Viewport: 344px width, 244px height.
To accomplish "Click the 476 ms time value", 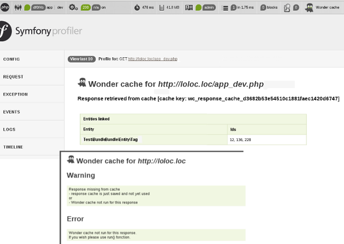I will click(148, 7).
